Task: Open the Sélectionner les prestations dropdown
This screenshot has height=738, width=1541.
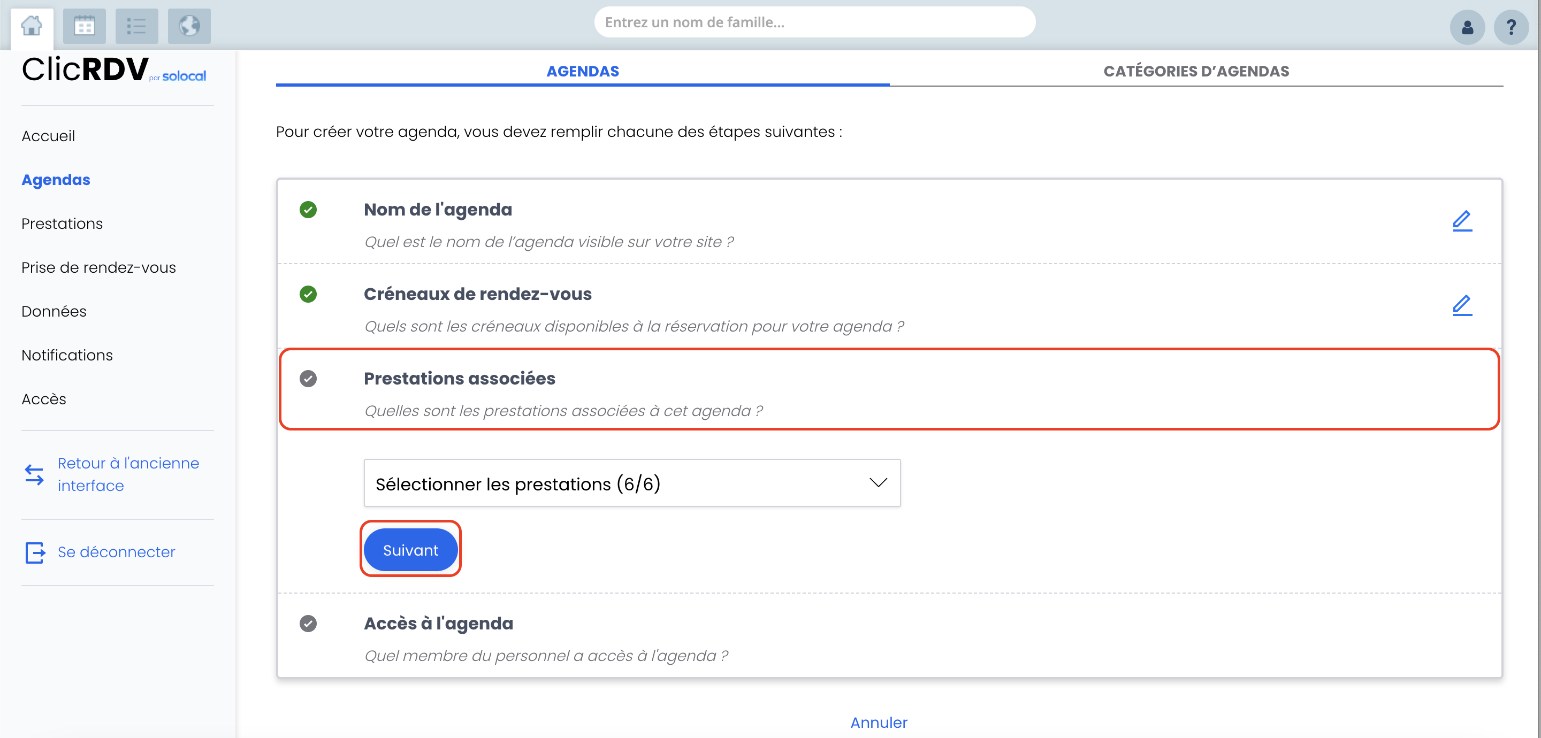Action: click(x=632, y=483)
